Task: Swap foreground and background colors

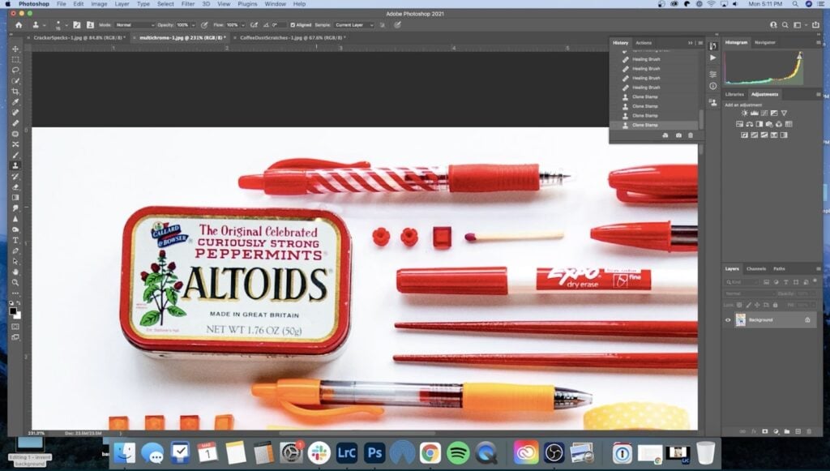Action: tap(19, 303)
